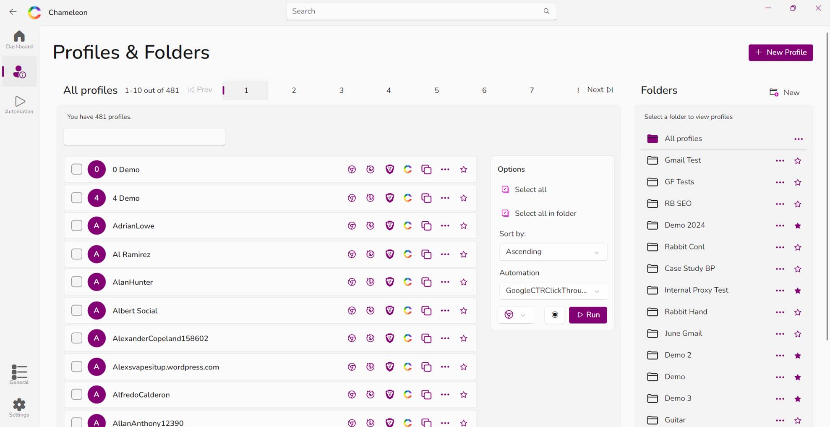Go back with the arrow icon
Screen dimensions: 830x427
[x=13, y=12]
